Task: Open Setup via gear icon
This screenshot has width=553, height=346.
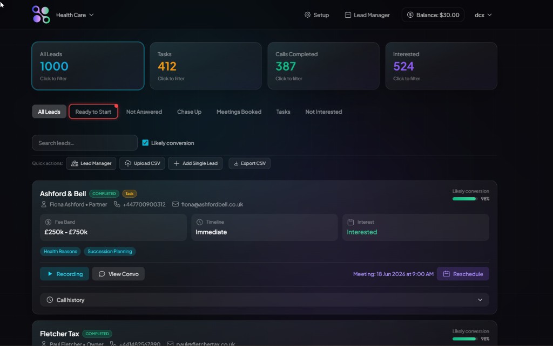Action: pos(316,15)
